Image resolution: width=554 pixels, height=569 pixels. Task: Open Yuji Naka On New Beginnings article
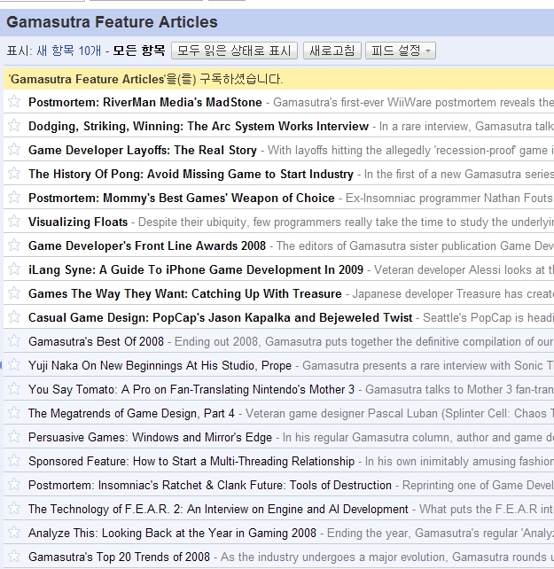coord(160,366)
